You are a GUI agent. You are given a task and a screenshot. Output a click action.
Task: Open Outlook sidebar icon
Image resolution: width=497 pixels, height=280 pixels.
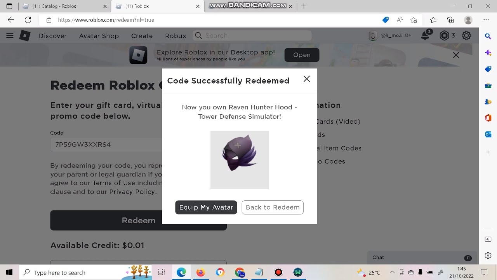click(488, 135)
